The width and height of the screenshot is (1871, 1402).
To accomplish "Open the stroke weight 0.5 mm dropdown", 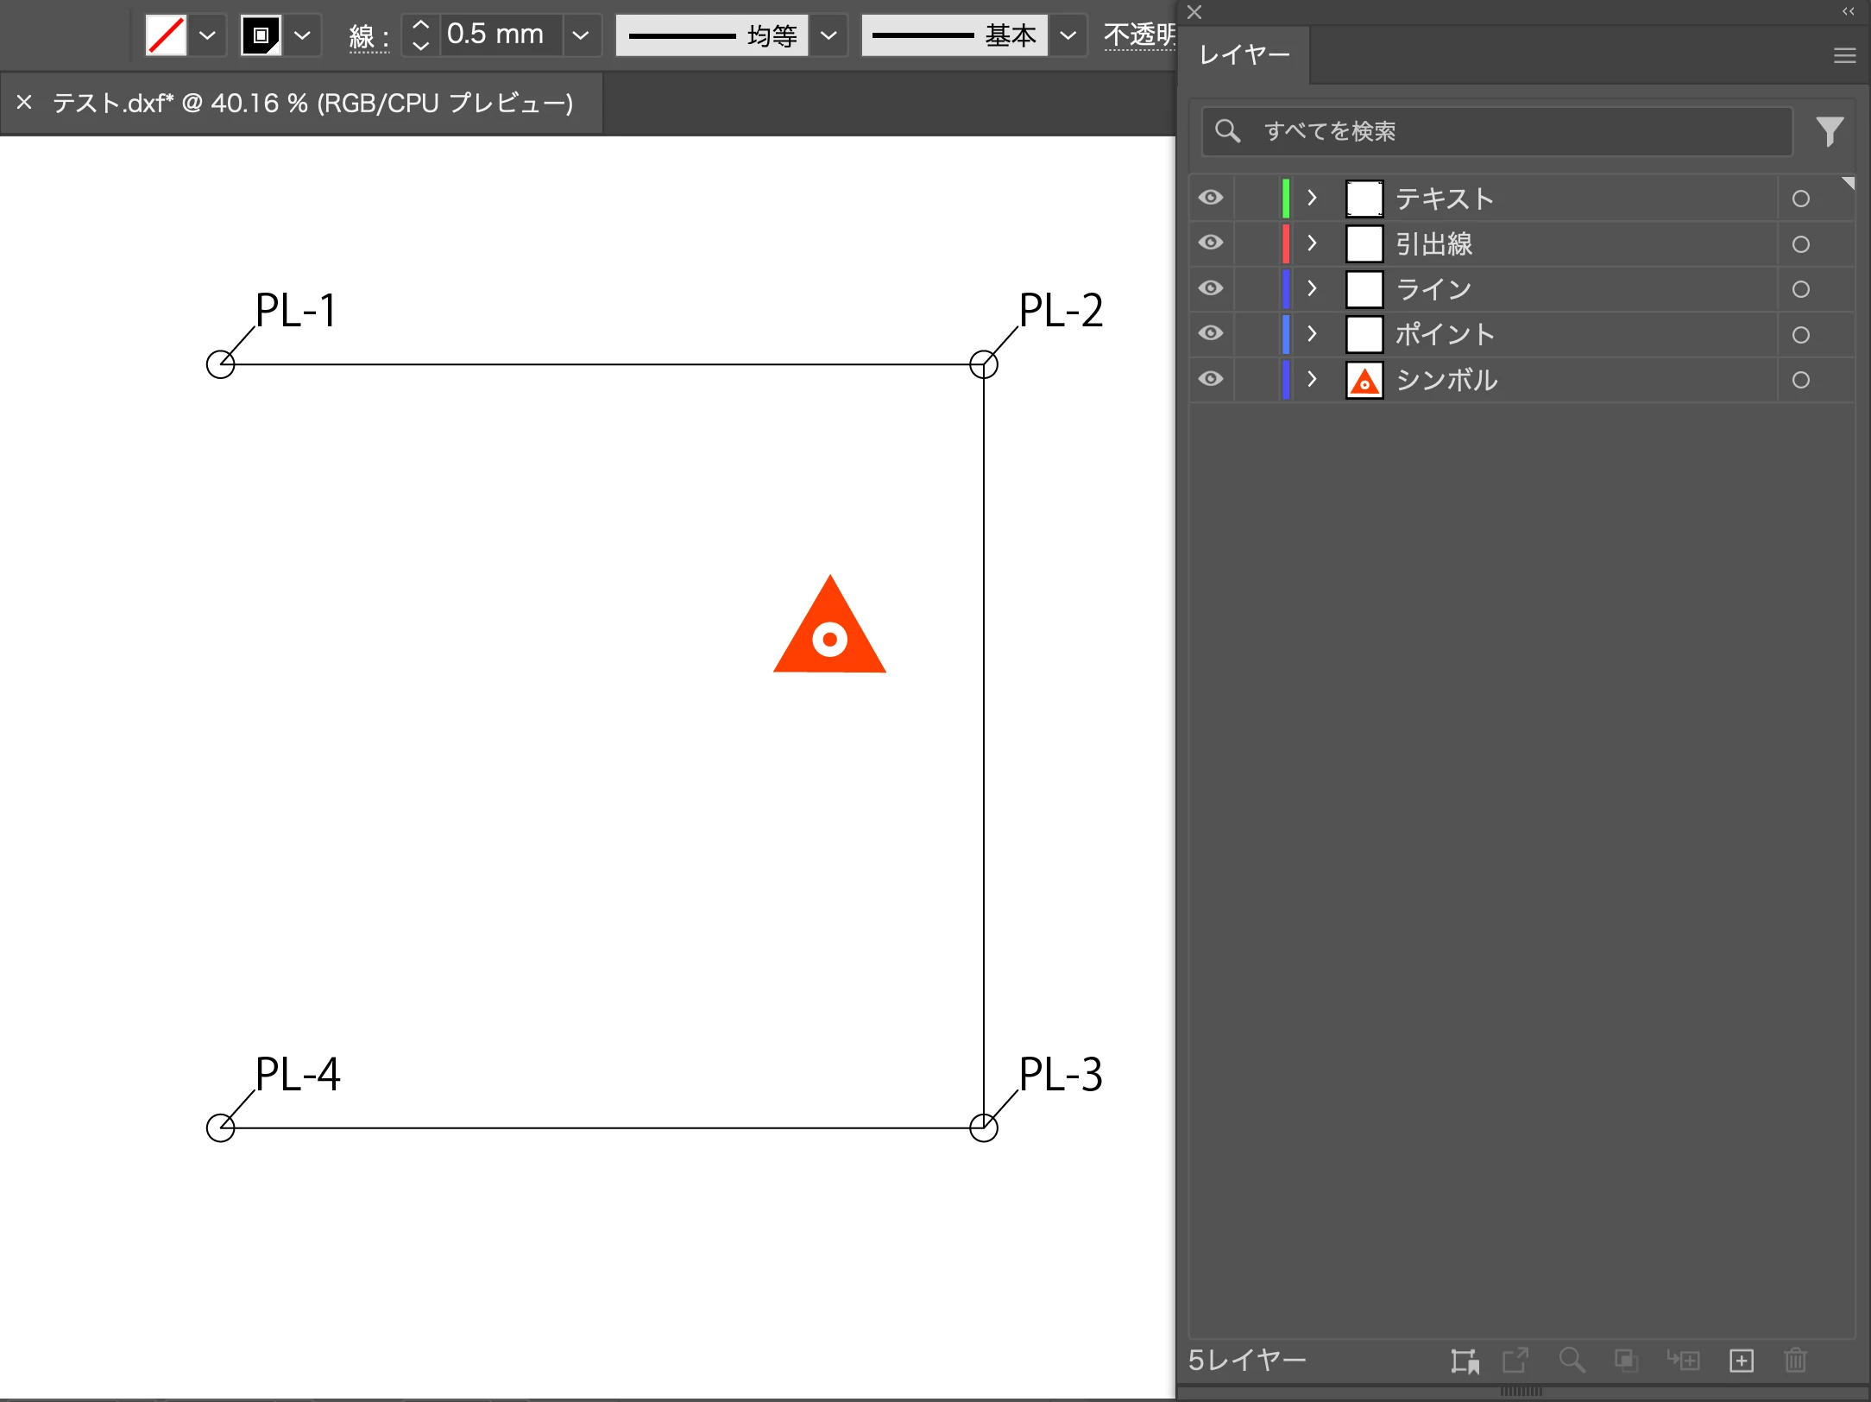I will 581,35.
